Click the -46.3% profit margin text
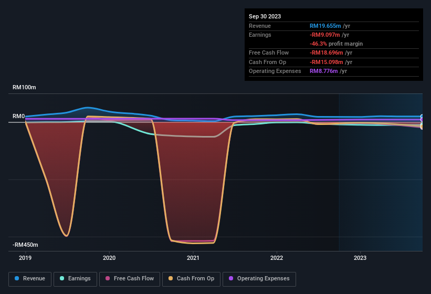 tap(336, 44)
